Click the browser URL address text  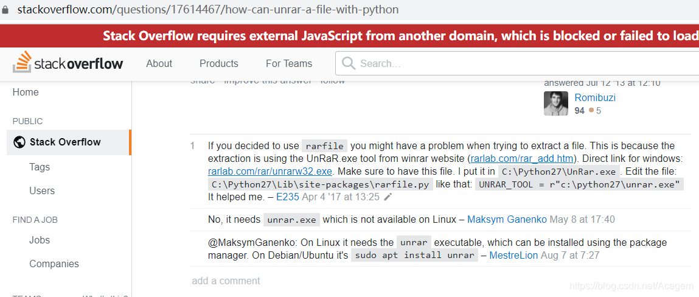coord(207,9)
